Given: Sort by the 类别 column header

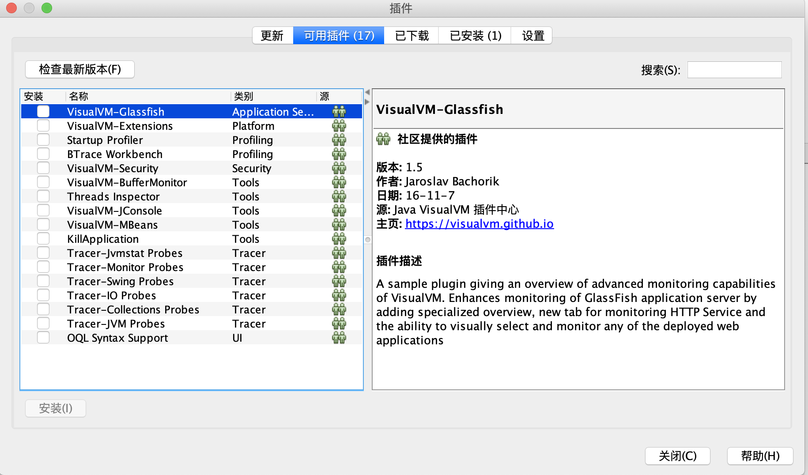Looking at the screenshot, I should [x=273, y=96].
